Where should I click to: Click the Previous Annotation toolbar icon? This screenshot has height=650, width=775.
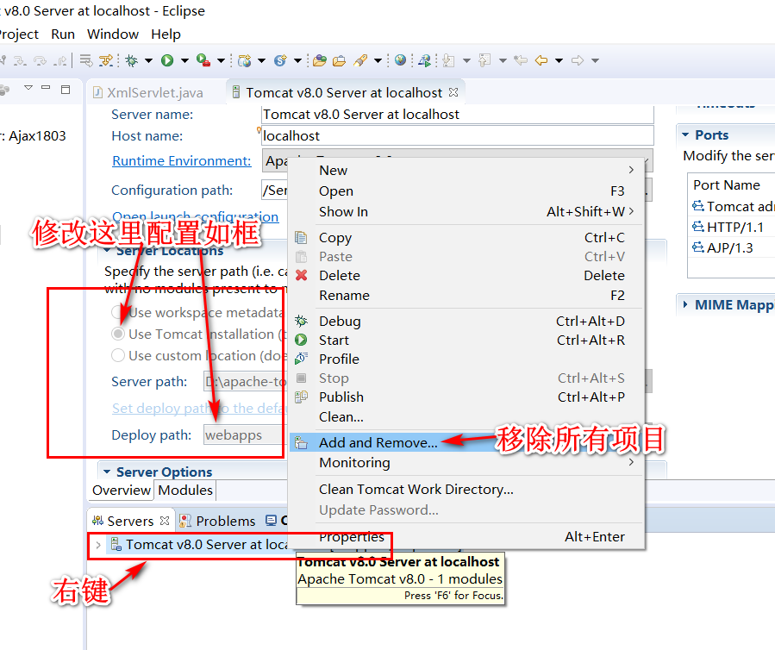[x=484, y=61]
